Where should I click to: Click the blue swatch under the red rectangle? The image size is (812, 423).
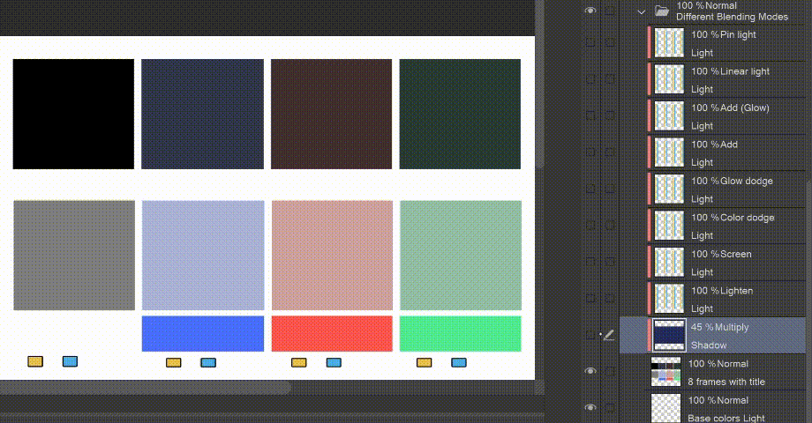[x=334, y=362]
